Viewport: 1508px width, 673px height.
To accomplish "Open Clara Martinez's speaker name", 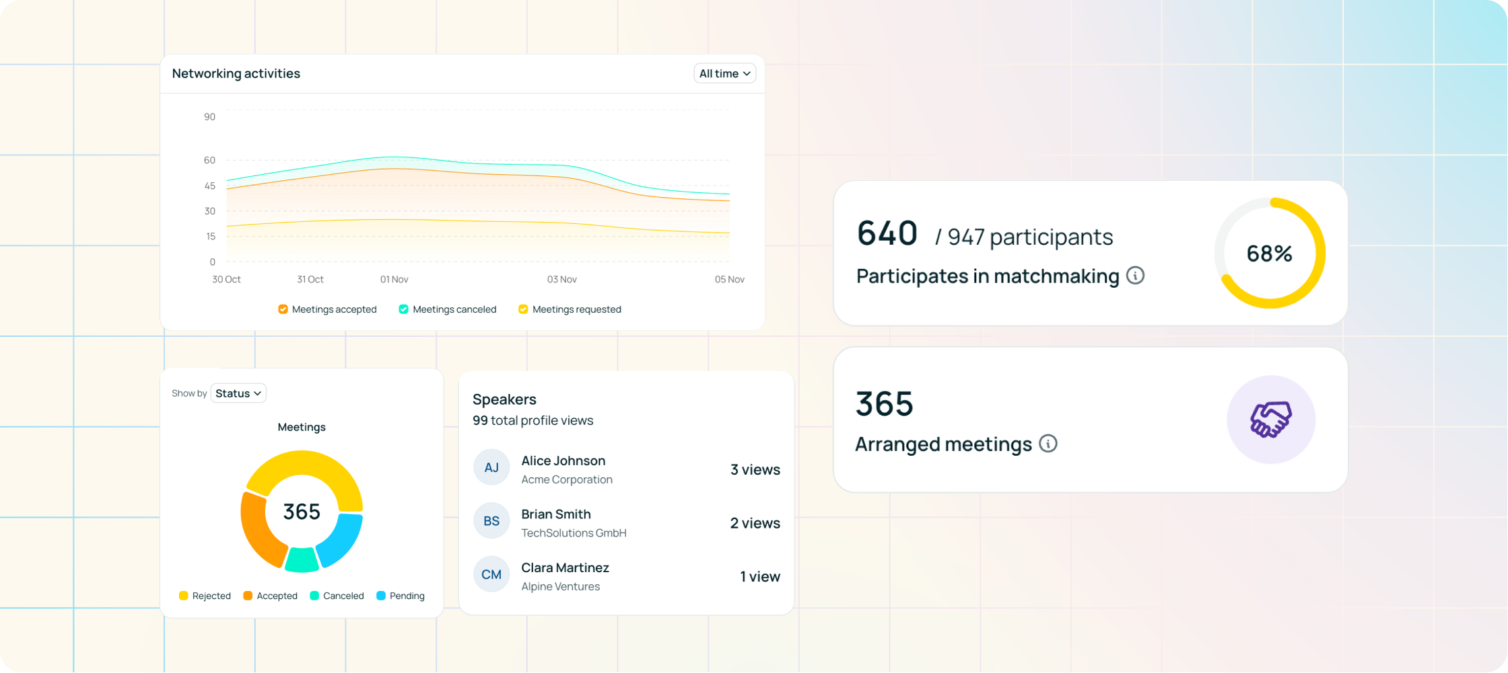I will [x=565, y=567].
